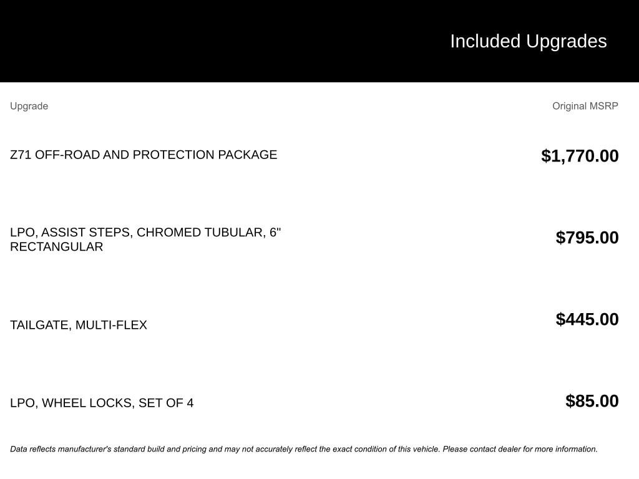This screenshot has height=479, width=639.
Task: Select the Upgrade column header
Action: pos(29,106)
